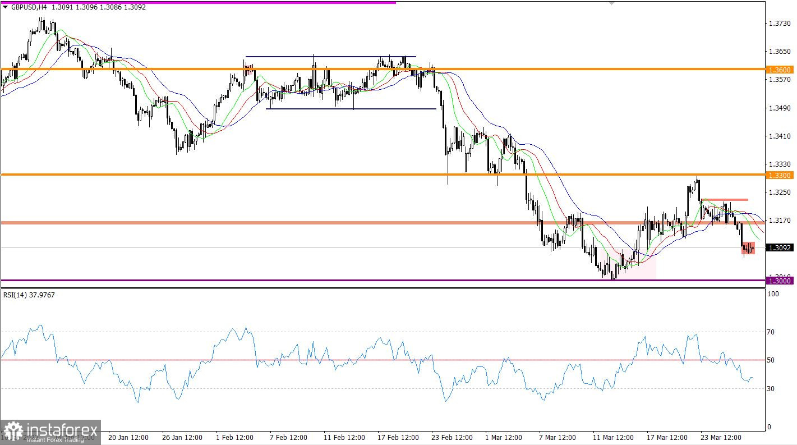Click the 1.3250 price scale value
The width and height of the screenshot is (797, 445).
pos(780,192)
